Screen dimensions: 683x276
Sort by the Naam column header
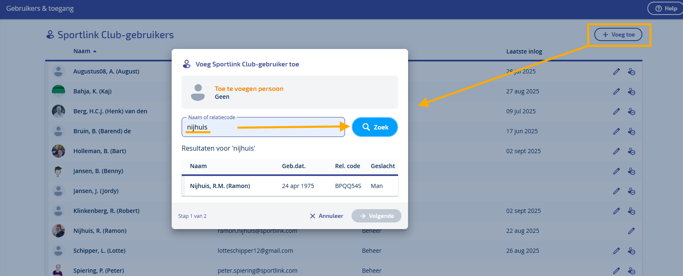coord(85,51)
